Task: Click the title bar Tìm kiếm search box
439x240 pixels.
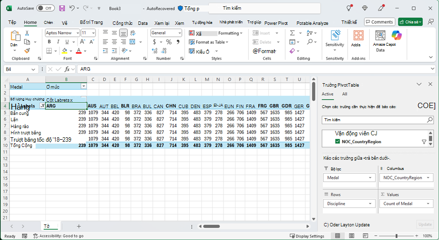Action: coord(264,8)
